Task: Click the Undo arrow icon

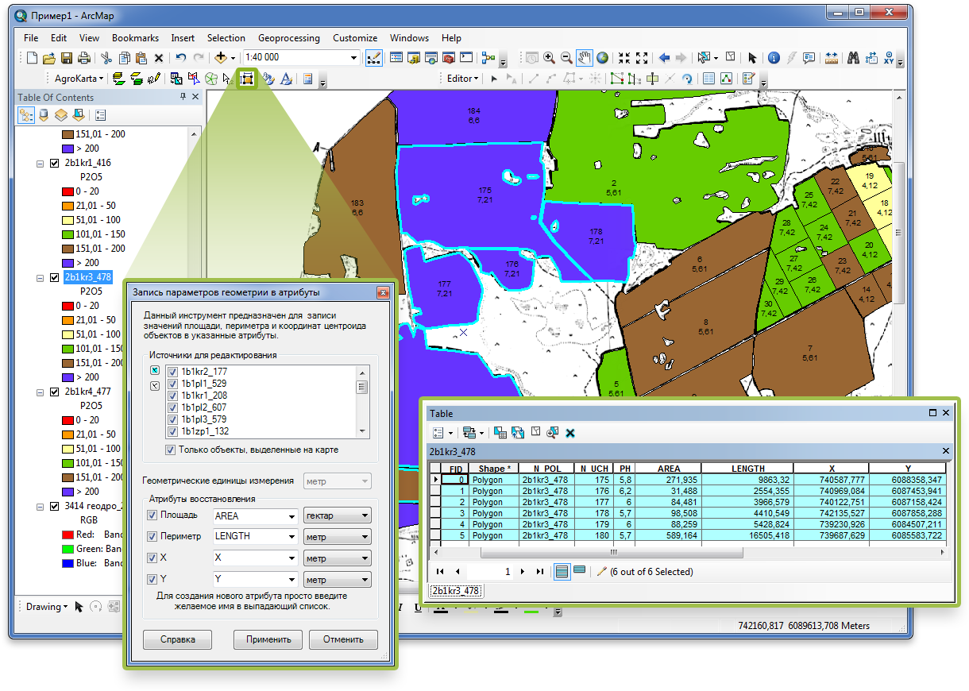Action: point(181,58)
